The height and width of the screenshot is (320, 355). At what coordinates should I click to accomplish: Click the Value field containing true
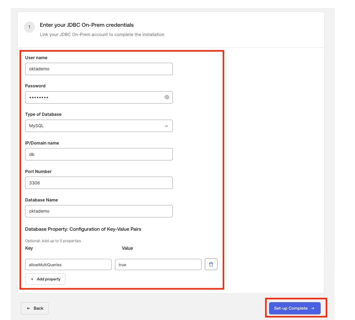[x=158, y=264]
